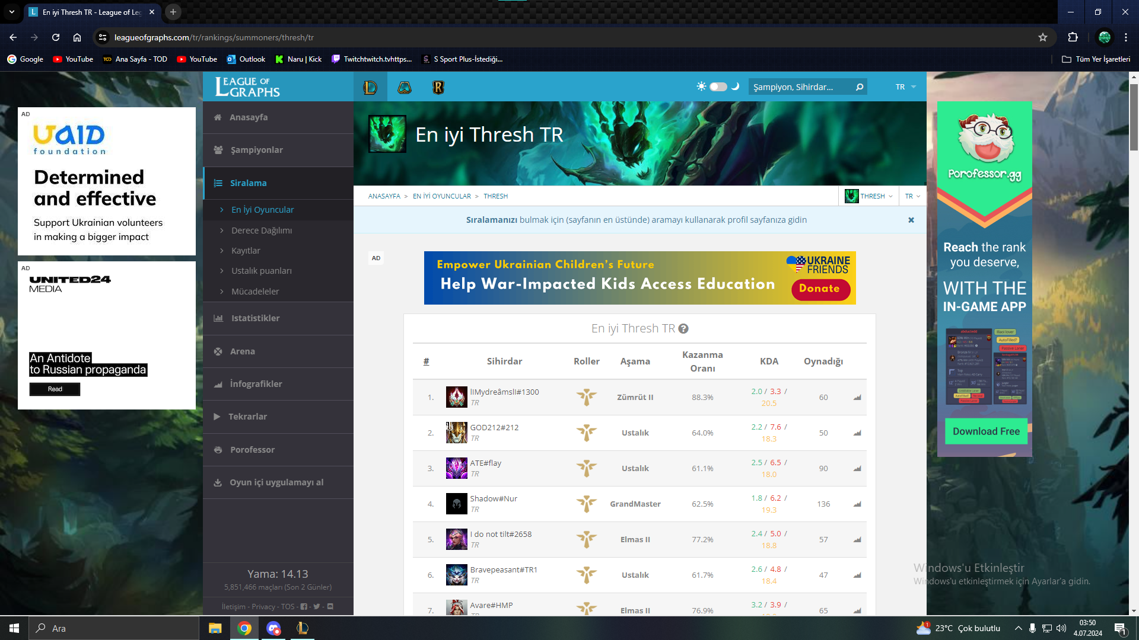Open the Naru | Kick bookmark
This screenshot has width=1139, height=640.
pyautogui.click(x=298, y=59)
